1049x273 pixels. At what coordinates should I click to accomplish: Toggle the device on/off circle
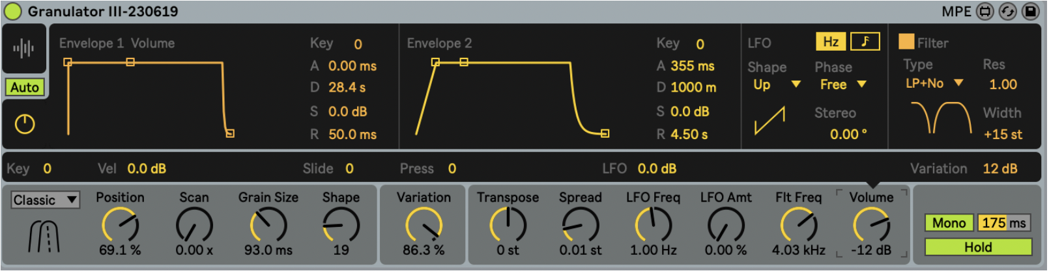coord(12,11)
